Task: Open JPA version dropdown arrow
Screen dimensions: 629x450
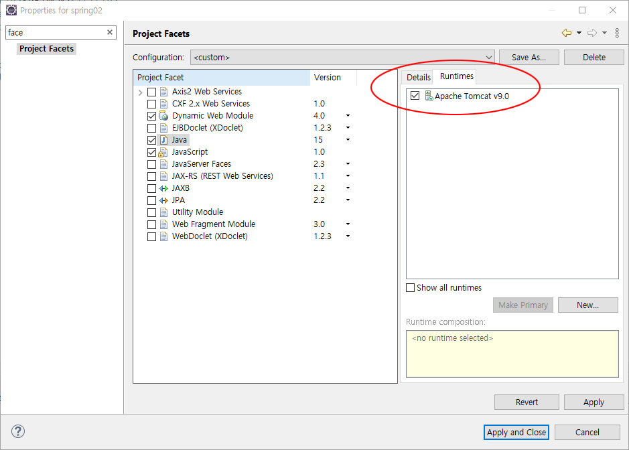Action: click(348, 200)
